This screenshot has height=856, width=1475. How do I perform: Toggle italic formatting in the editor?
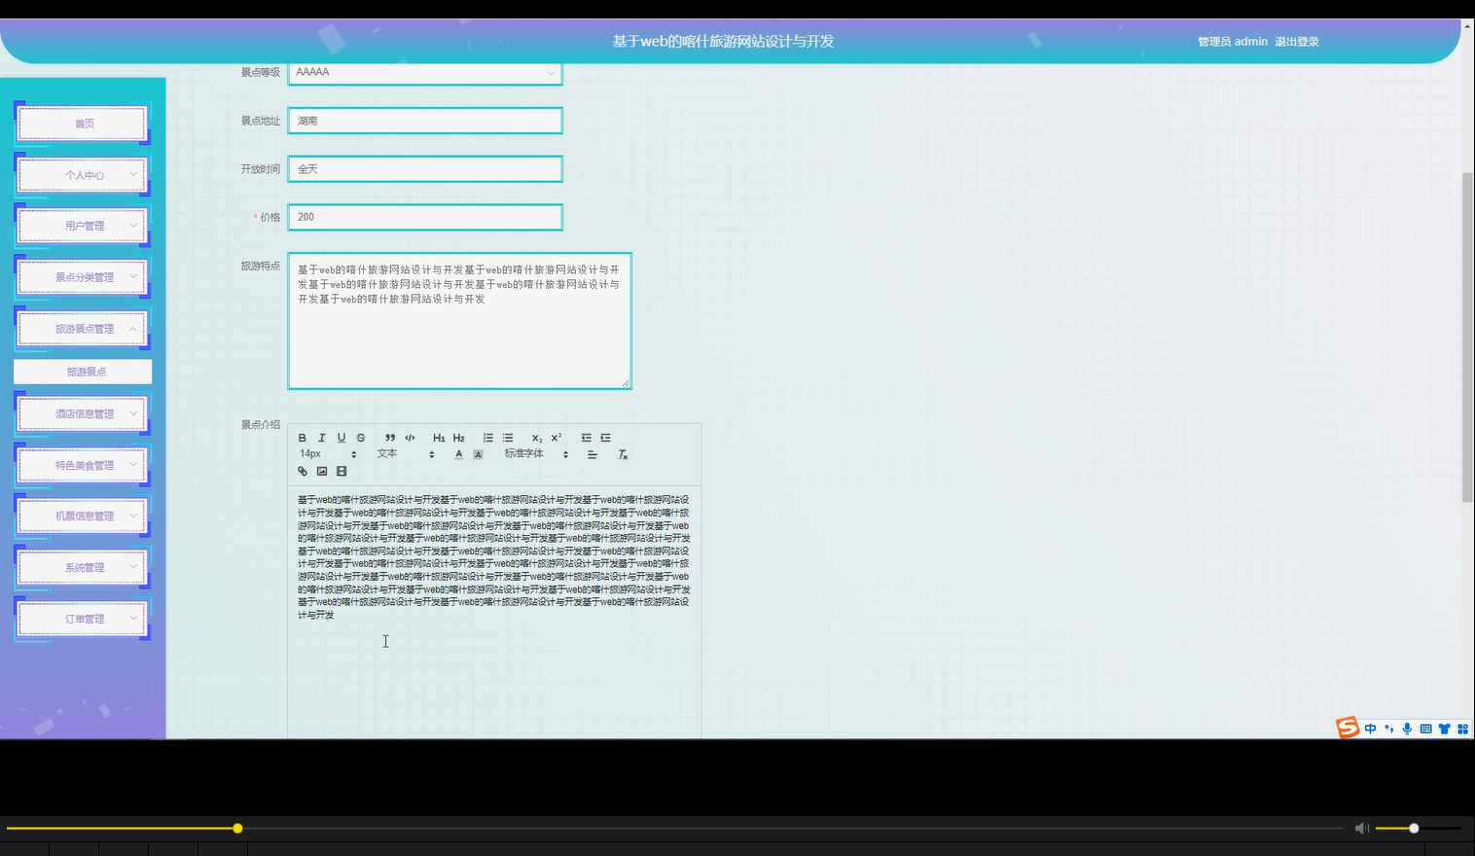click(322, 438)
